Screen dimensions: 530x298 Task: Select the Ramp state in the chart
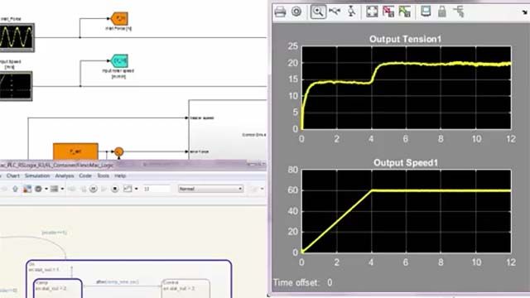coord(58,288)
